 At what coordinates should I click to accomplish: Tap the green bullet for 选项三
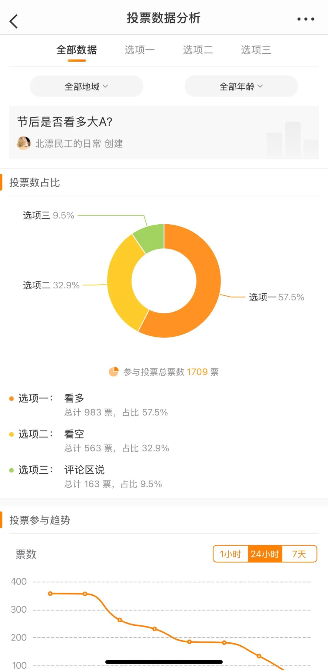(x=12, y=470)
